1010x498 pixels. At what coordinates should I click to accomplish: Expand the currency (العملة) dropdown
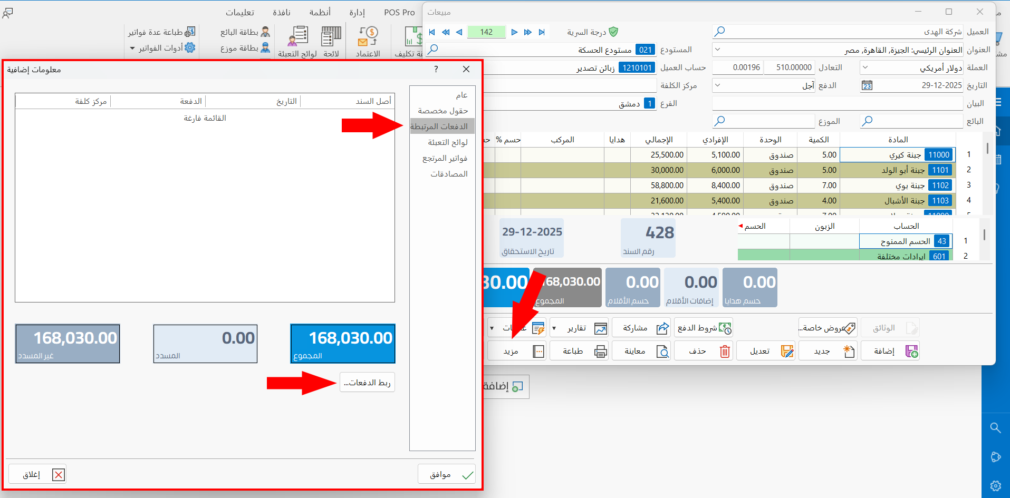pyautogui.click(x=865, y=67)
